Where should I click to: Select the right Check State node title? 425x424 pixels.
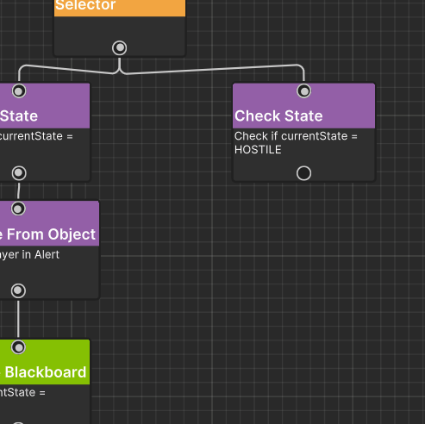pos(278,116)
